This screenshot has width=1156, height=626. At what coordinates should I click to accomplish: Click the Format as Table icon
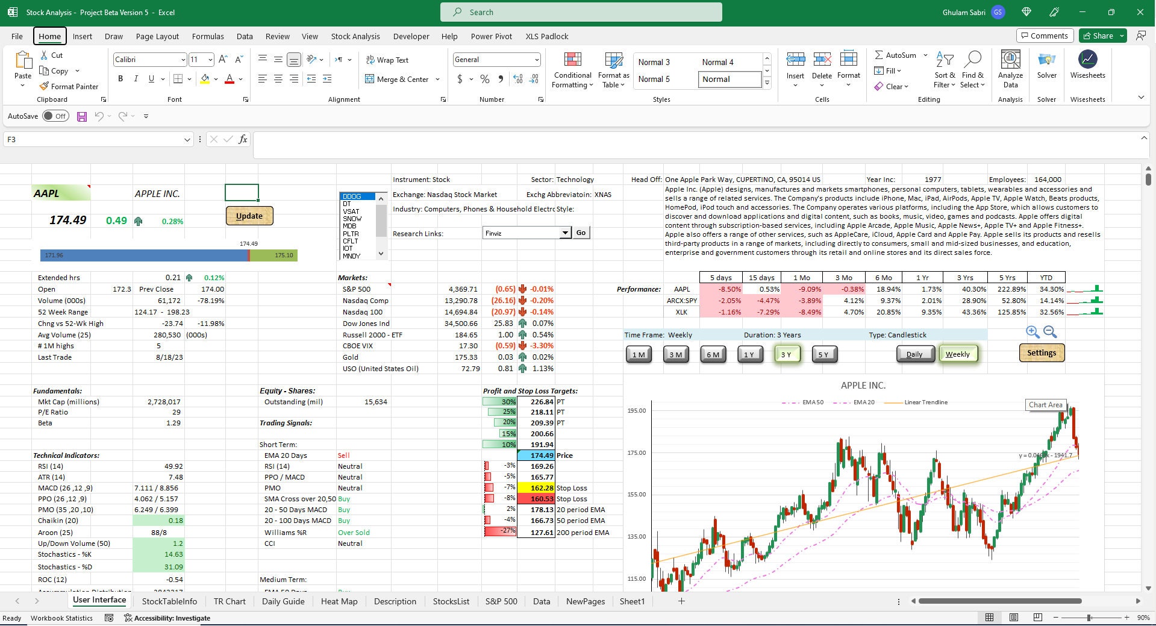(613, 60)
